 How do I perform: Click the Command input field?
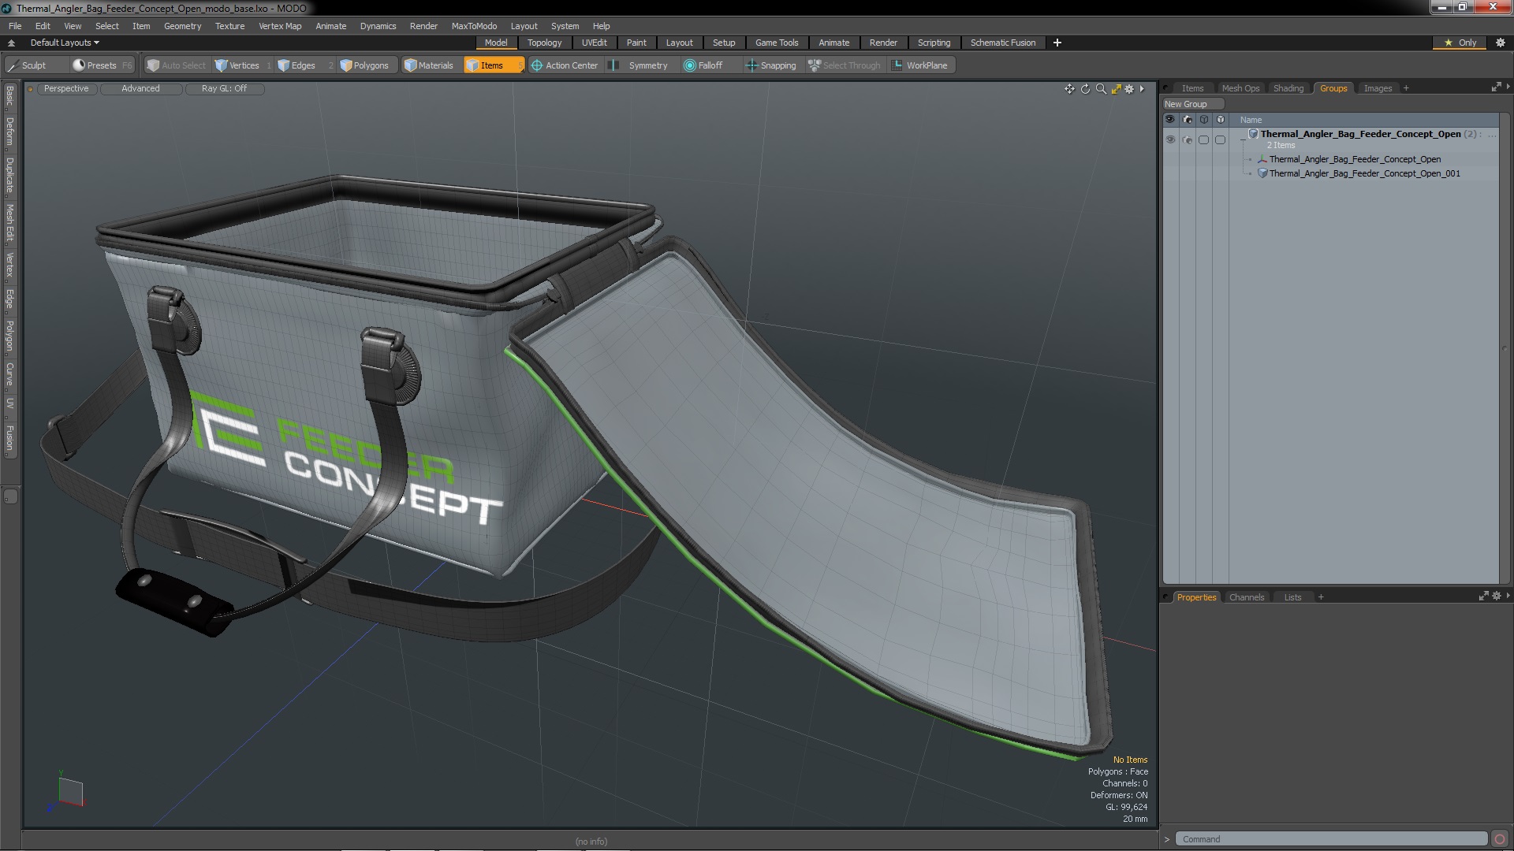pos(1331,839)
